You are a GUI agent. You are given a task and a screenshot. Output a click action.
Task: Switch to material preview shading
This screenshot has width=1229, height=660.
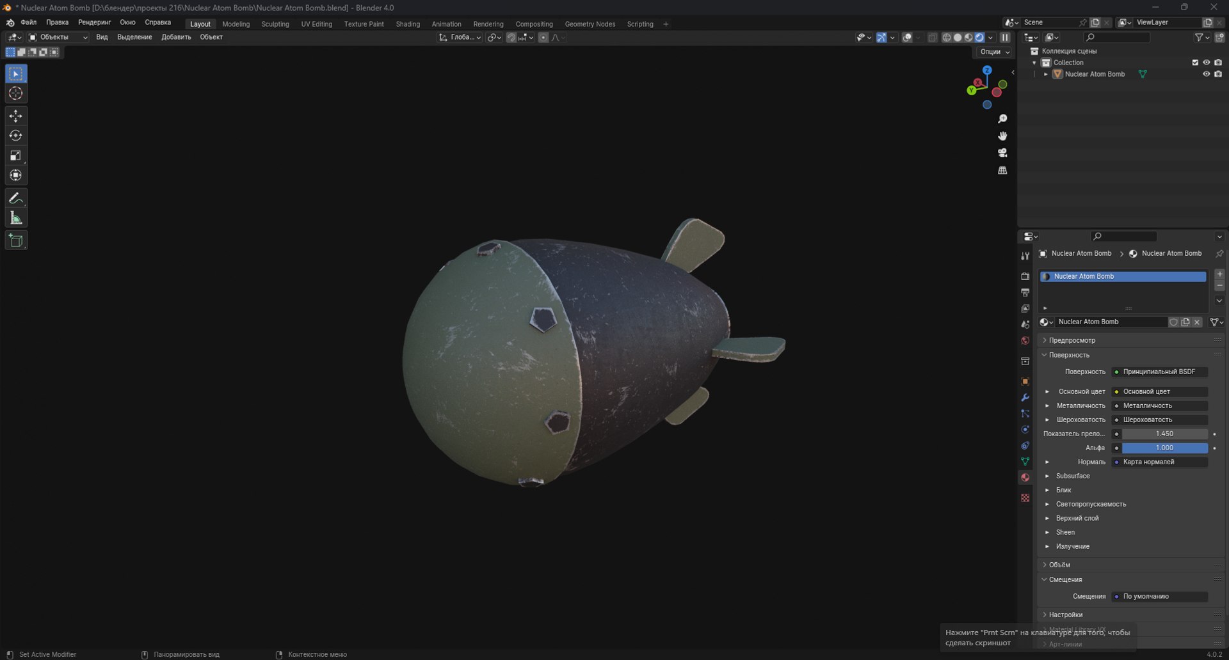[968, 38]
